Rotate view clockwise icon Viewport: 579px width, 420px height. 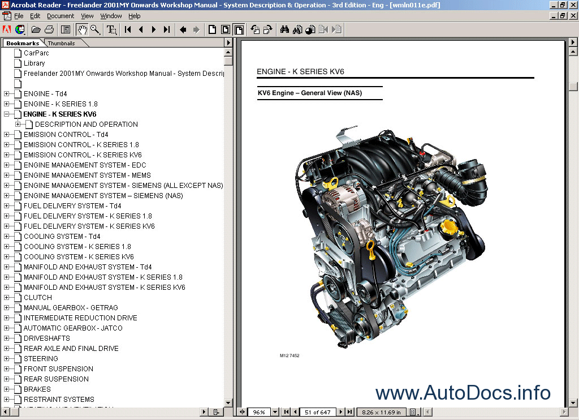[x=267, y=29]
